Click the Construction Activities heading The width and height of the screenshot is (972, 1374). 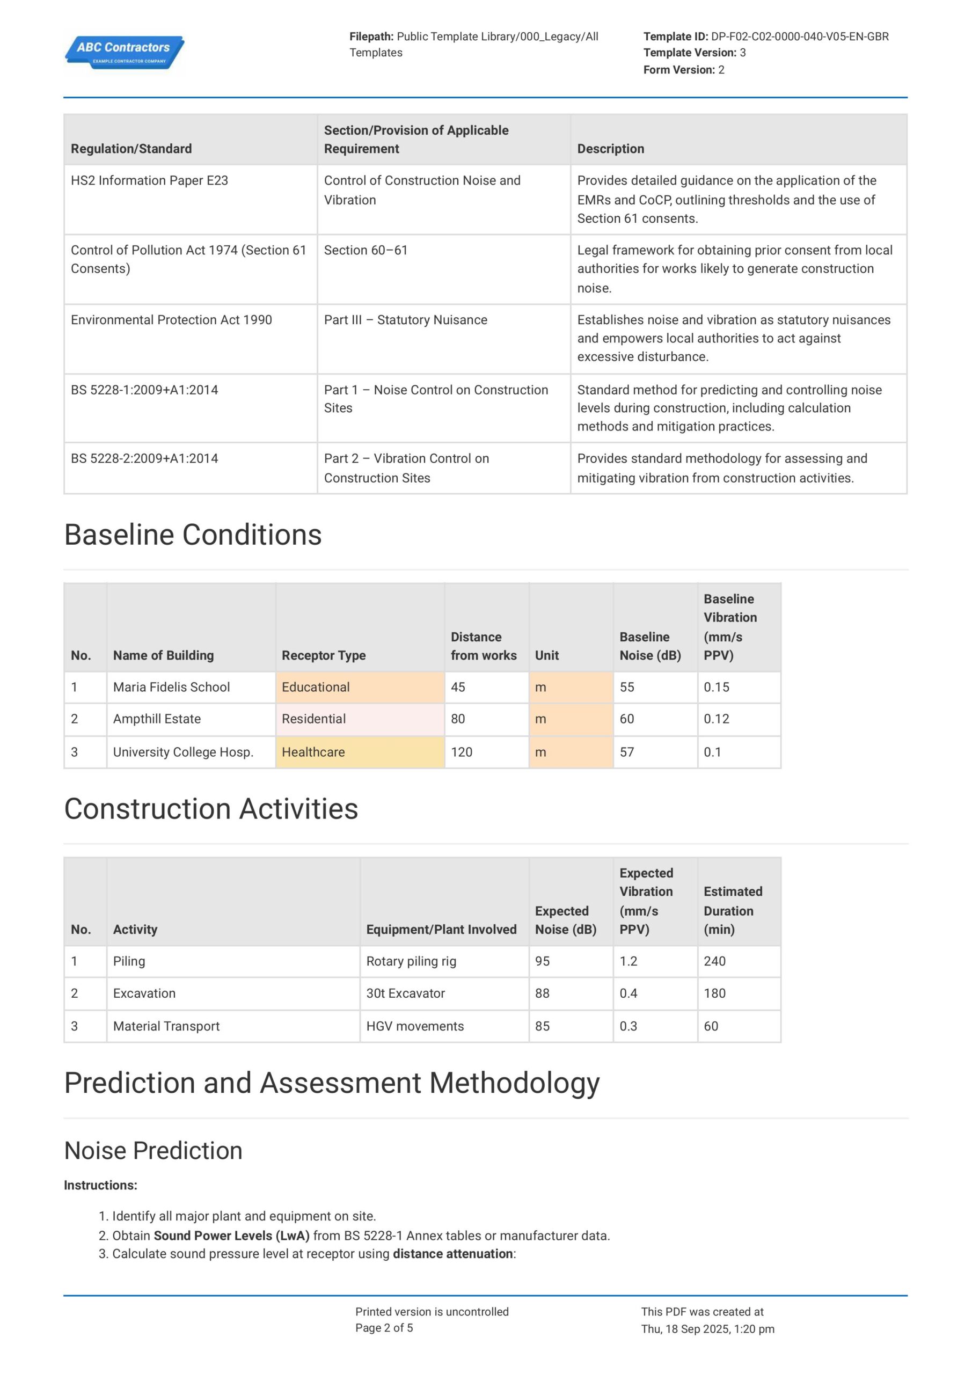pyautogui.click(x=211, y=809)
